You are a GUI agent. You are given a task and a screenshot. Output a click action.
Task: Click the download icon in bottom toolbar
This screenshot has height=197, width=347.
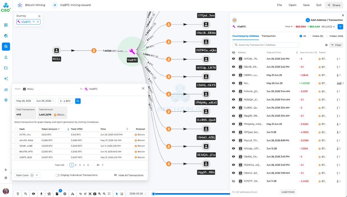click(41, 194)
